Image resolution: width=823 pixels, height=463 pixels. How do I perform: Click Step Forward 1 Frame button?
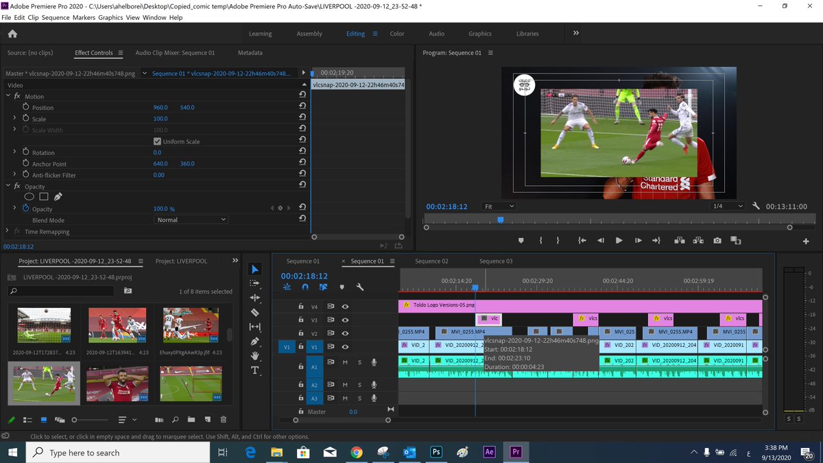pos(638,240)
